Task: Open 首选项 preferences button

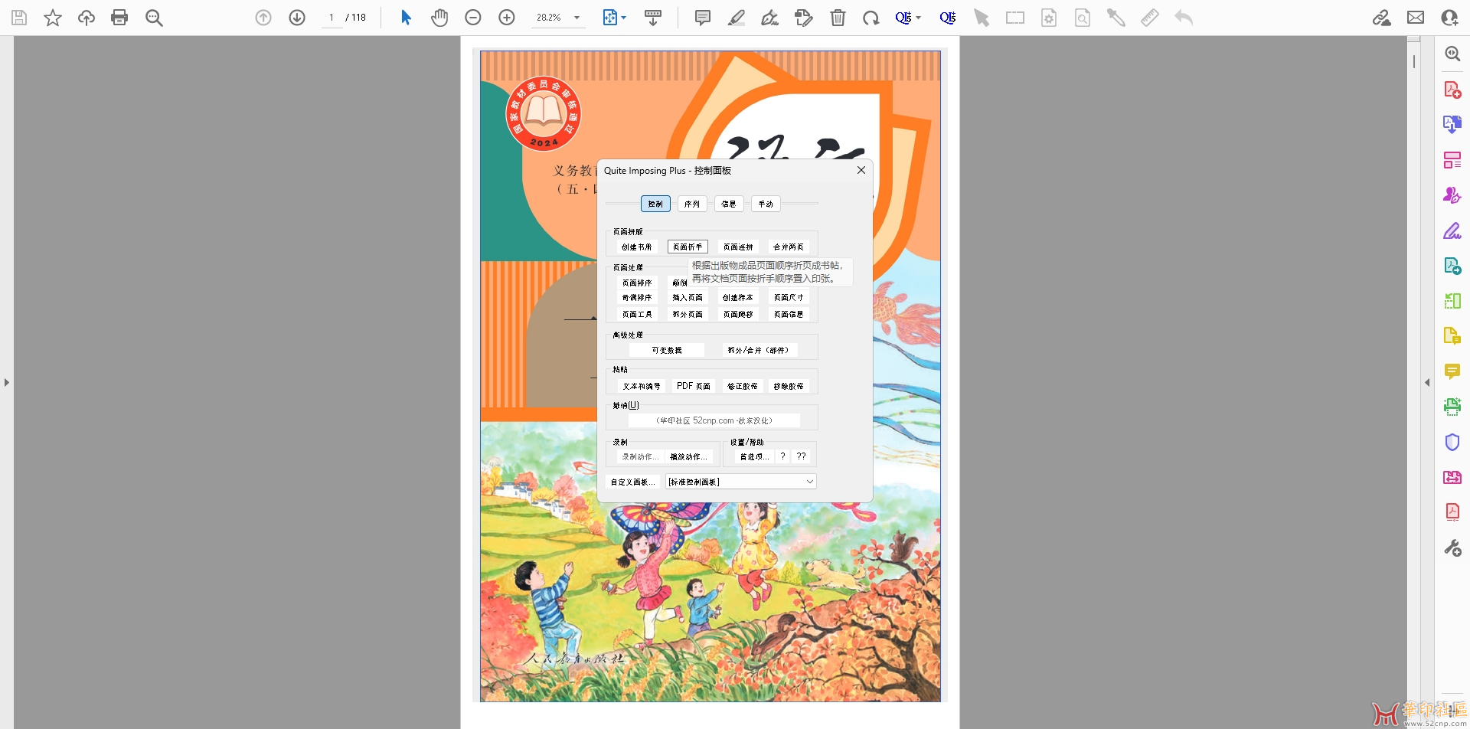Action: point(753,457)
